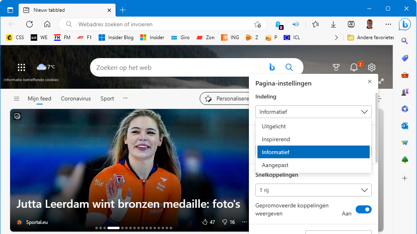The image size is (417, 234).
Task: Open the Settings and more ellipsis menu
Action: click(388, 24)
